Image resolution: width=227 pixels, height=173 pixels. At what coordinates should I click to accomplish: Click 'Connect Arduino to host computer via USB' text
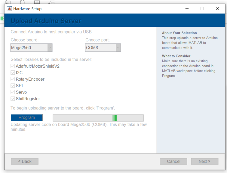tap(51, 32)
